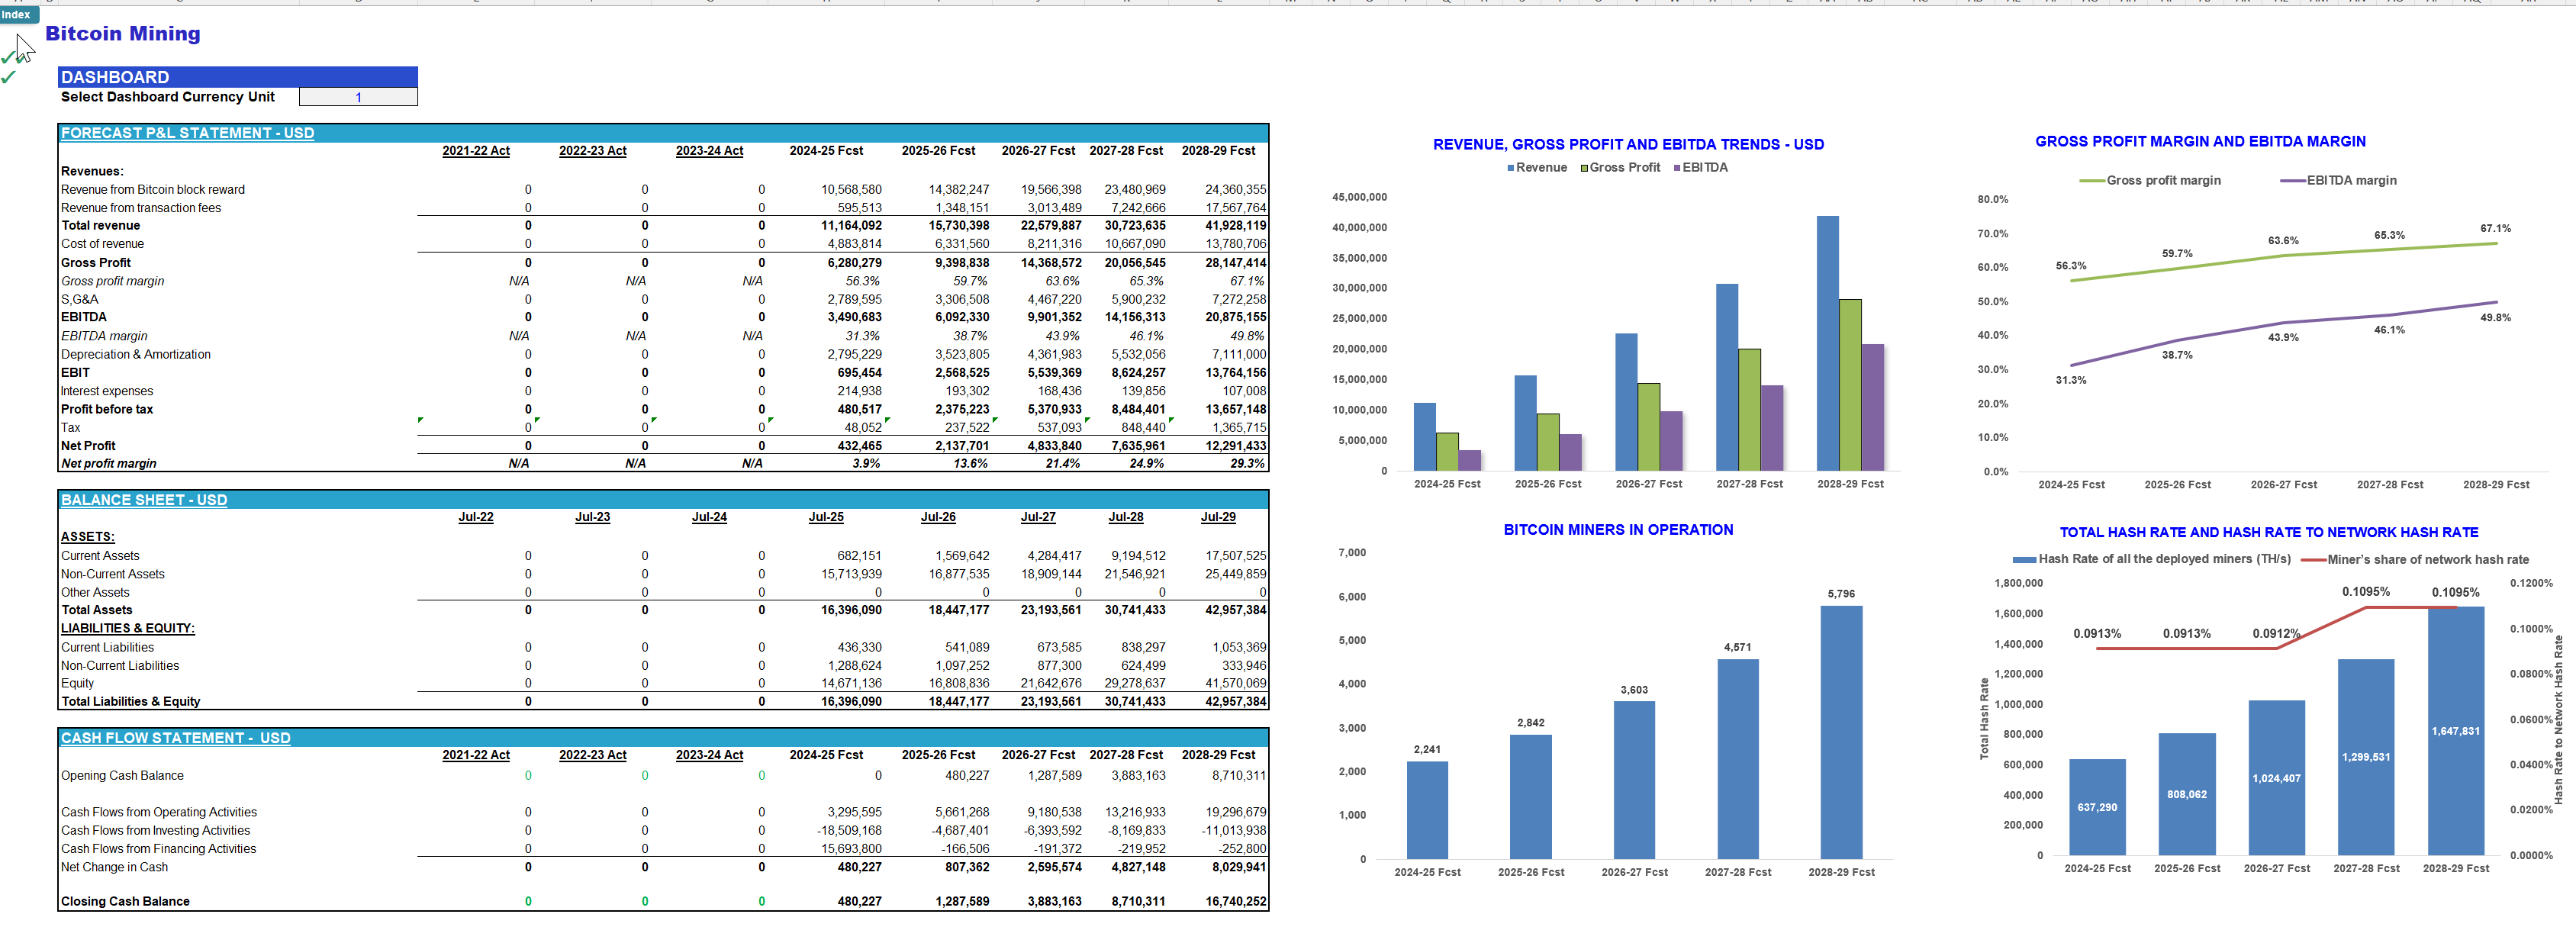Click the Gross Profit legend swatch
The width and height of the screenshot is (2576, 927).
coord(1584,168)
